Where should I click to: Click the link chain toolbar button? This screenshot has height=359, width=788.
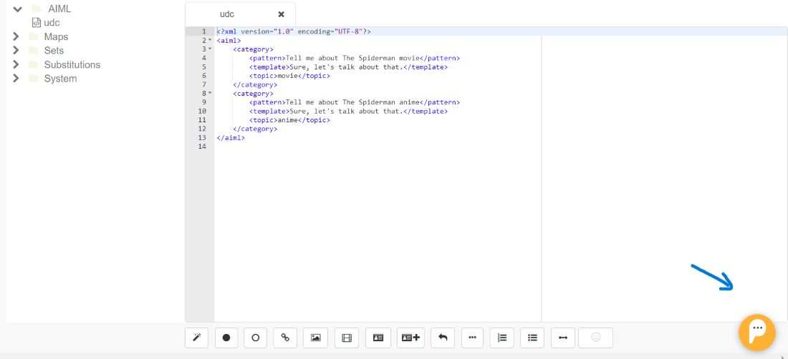click(285, 338)
